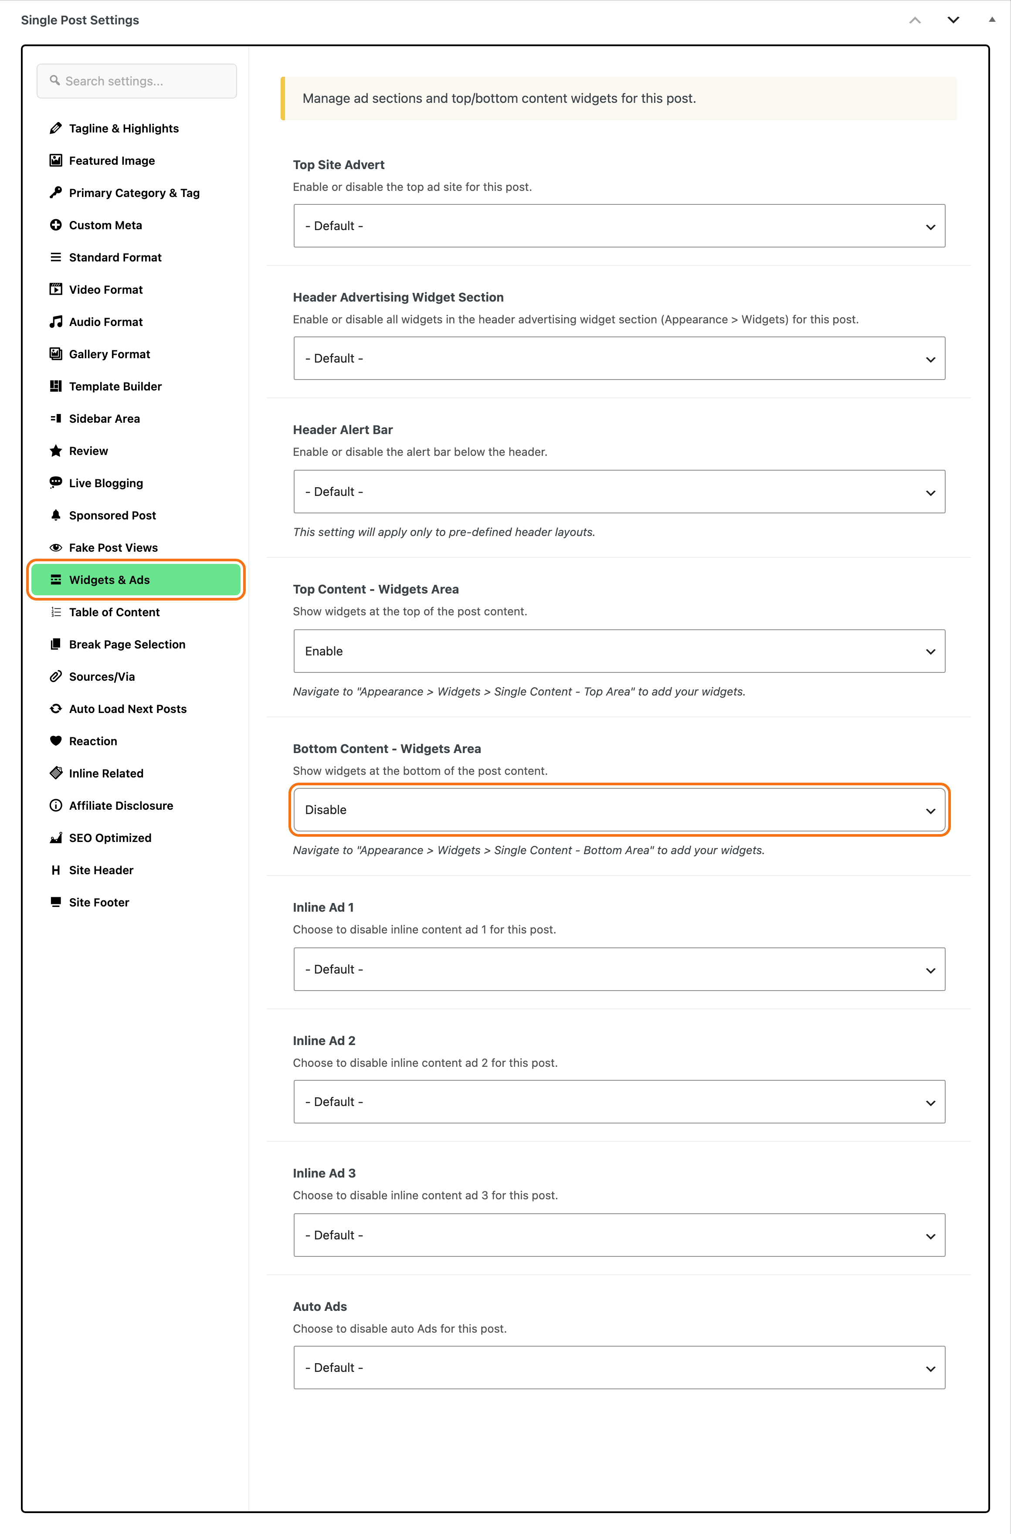Open the Header Alert Bar dropdown

tap(619, 492)
